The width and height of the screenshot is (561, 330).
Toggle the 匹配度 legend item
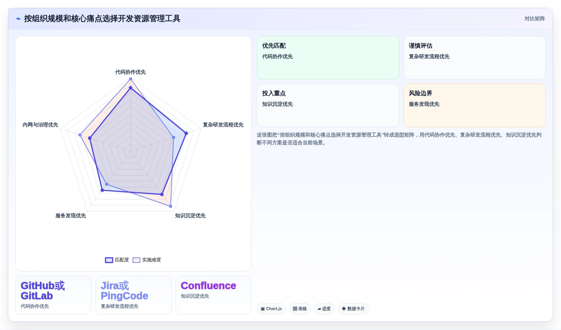click(117, 260)
